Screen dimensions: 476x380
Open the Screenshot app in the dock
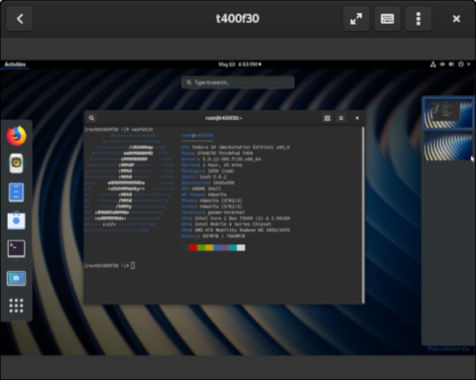pyautogui.click(x=16, y=278)
